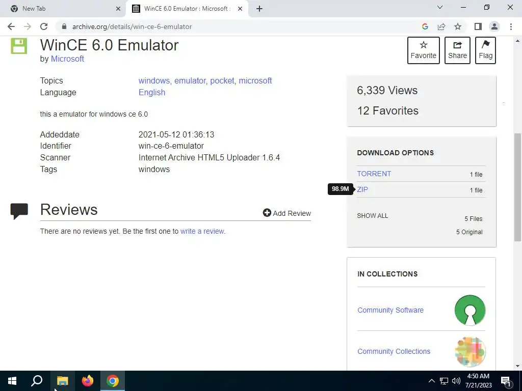Open a new browser tab
This screenshot has width=522, height=391.
[259, 9]
